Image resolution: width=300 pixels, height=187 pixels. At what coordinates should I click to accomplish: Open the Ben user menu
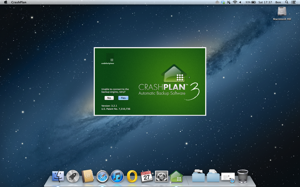(x=278, y=2)
